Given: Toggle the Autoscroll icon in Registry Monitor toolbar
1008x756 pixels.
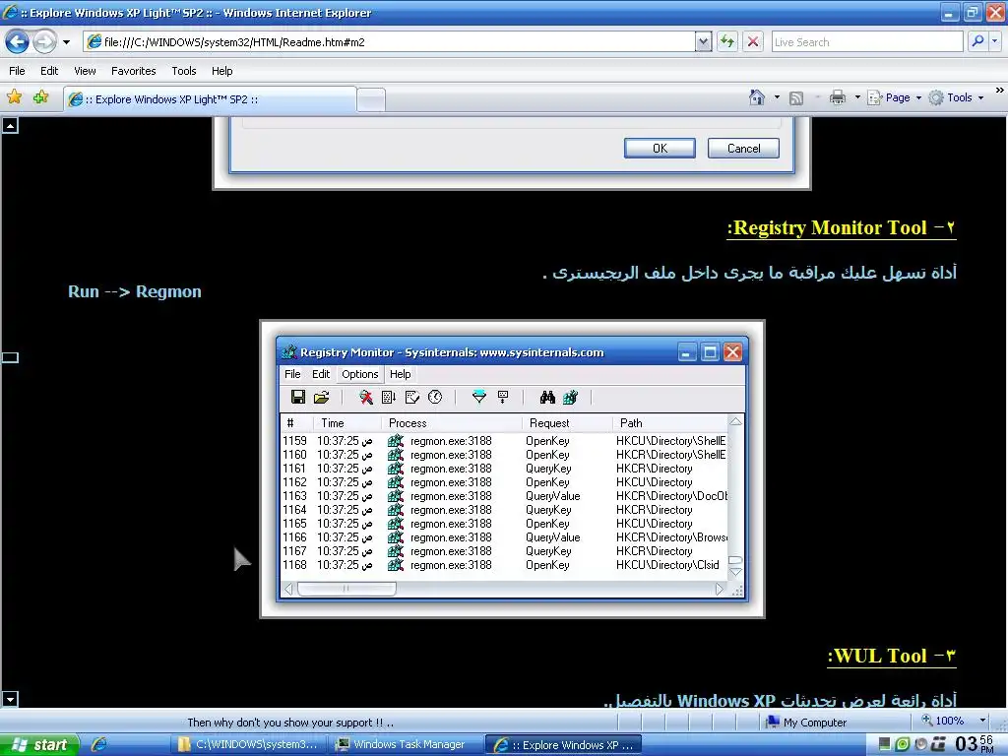Looking at the screenshot, I should pos(389,397).
